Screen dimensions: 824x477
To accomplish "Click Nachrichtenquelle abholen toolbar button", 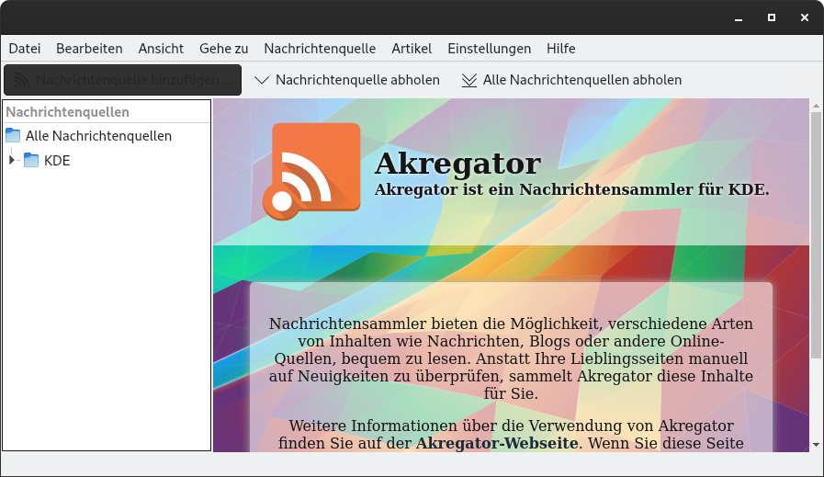I will point(347,80).
